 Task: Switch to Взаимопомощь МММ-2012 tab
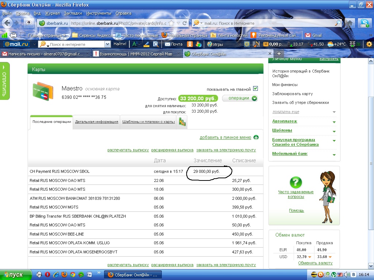(137, 54)
